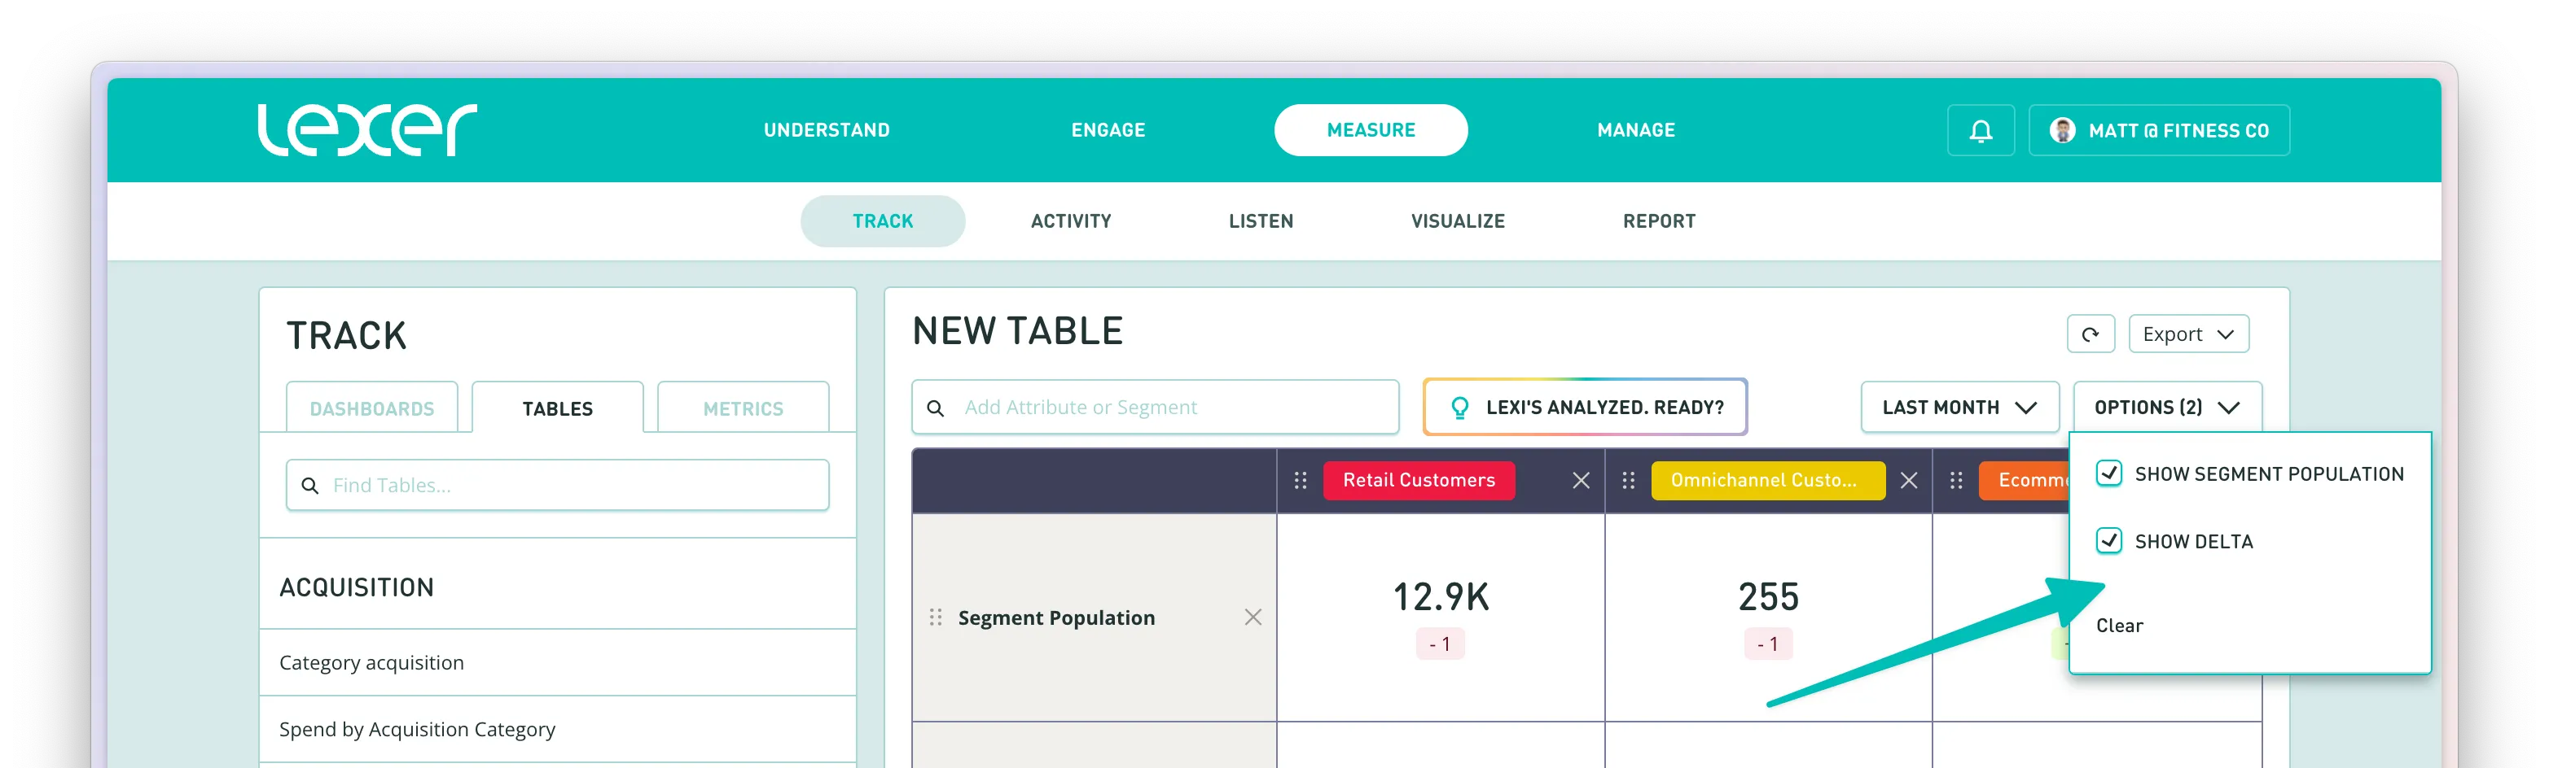This screenshot has width=2549, height=768.
Task: Select the Tables tab in Track panel
Action: click(x=557, y=408)
